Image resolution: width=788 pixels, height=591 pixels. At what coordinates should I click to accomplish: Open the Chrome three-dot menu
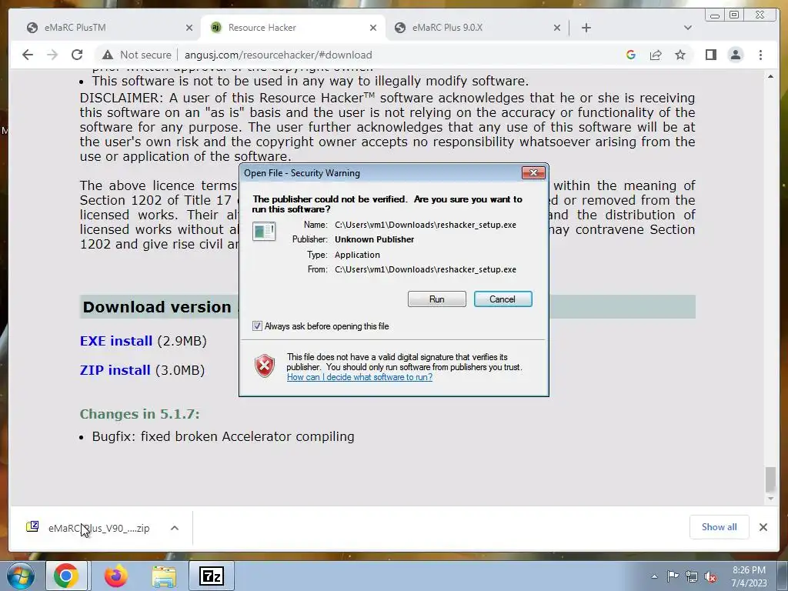click(760, 55)
